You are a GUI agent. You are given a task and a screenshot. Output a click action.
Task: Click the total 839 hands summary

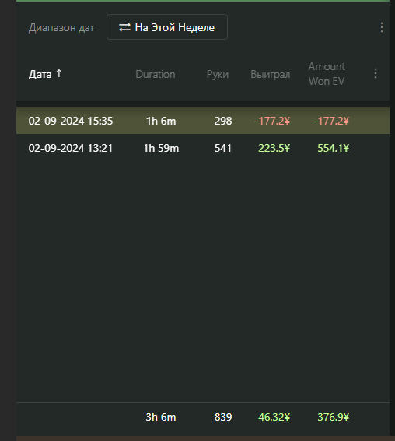coord(223,417)
